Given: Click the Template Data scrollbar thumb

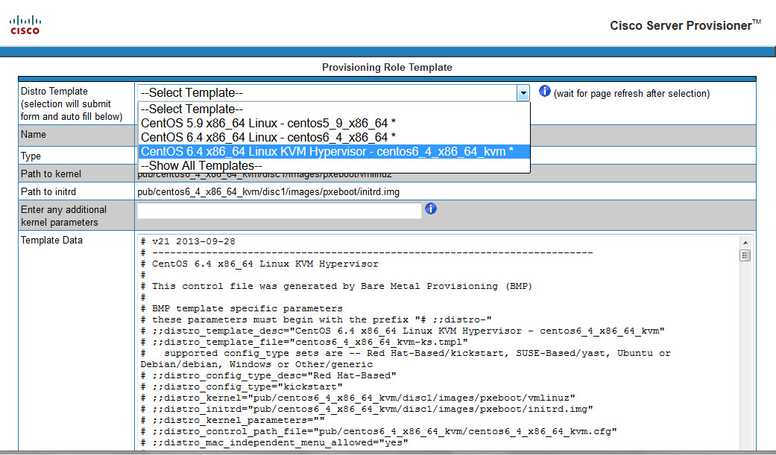Looking at the screenshot, I should 745,255.
